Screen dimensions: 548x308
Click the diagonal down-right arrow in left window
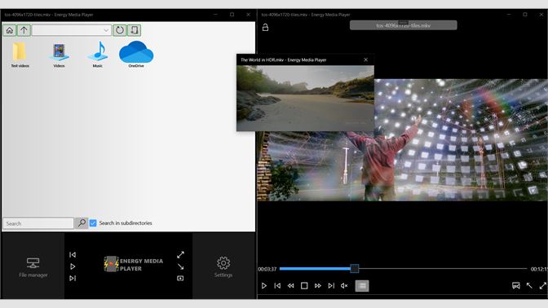click(x=180, y=266)
